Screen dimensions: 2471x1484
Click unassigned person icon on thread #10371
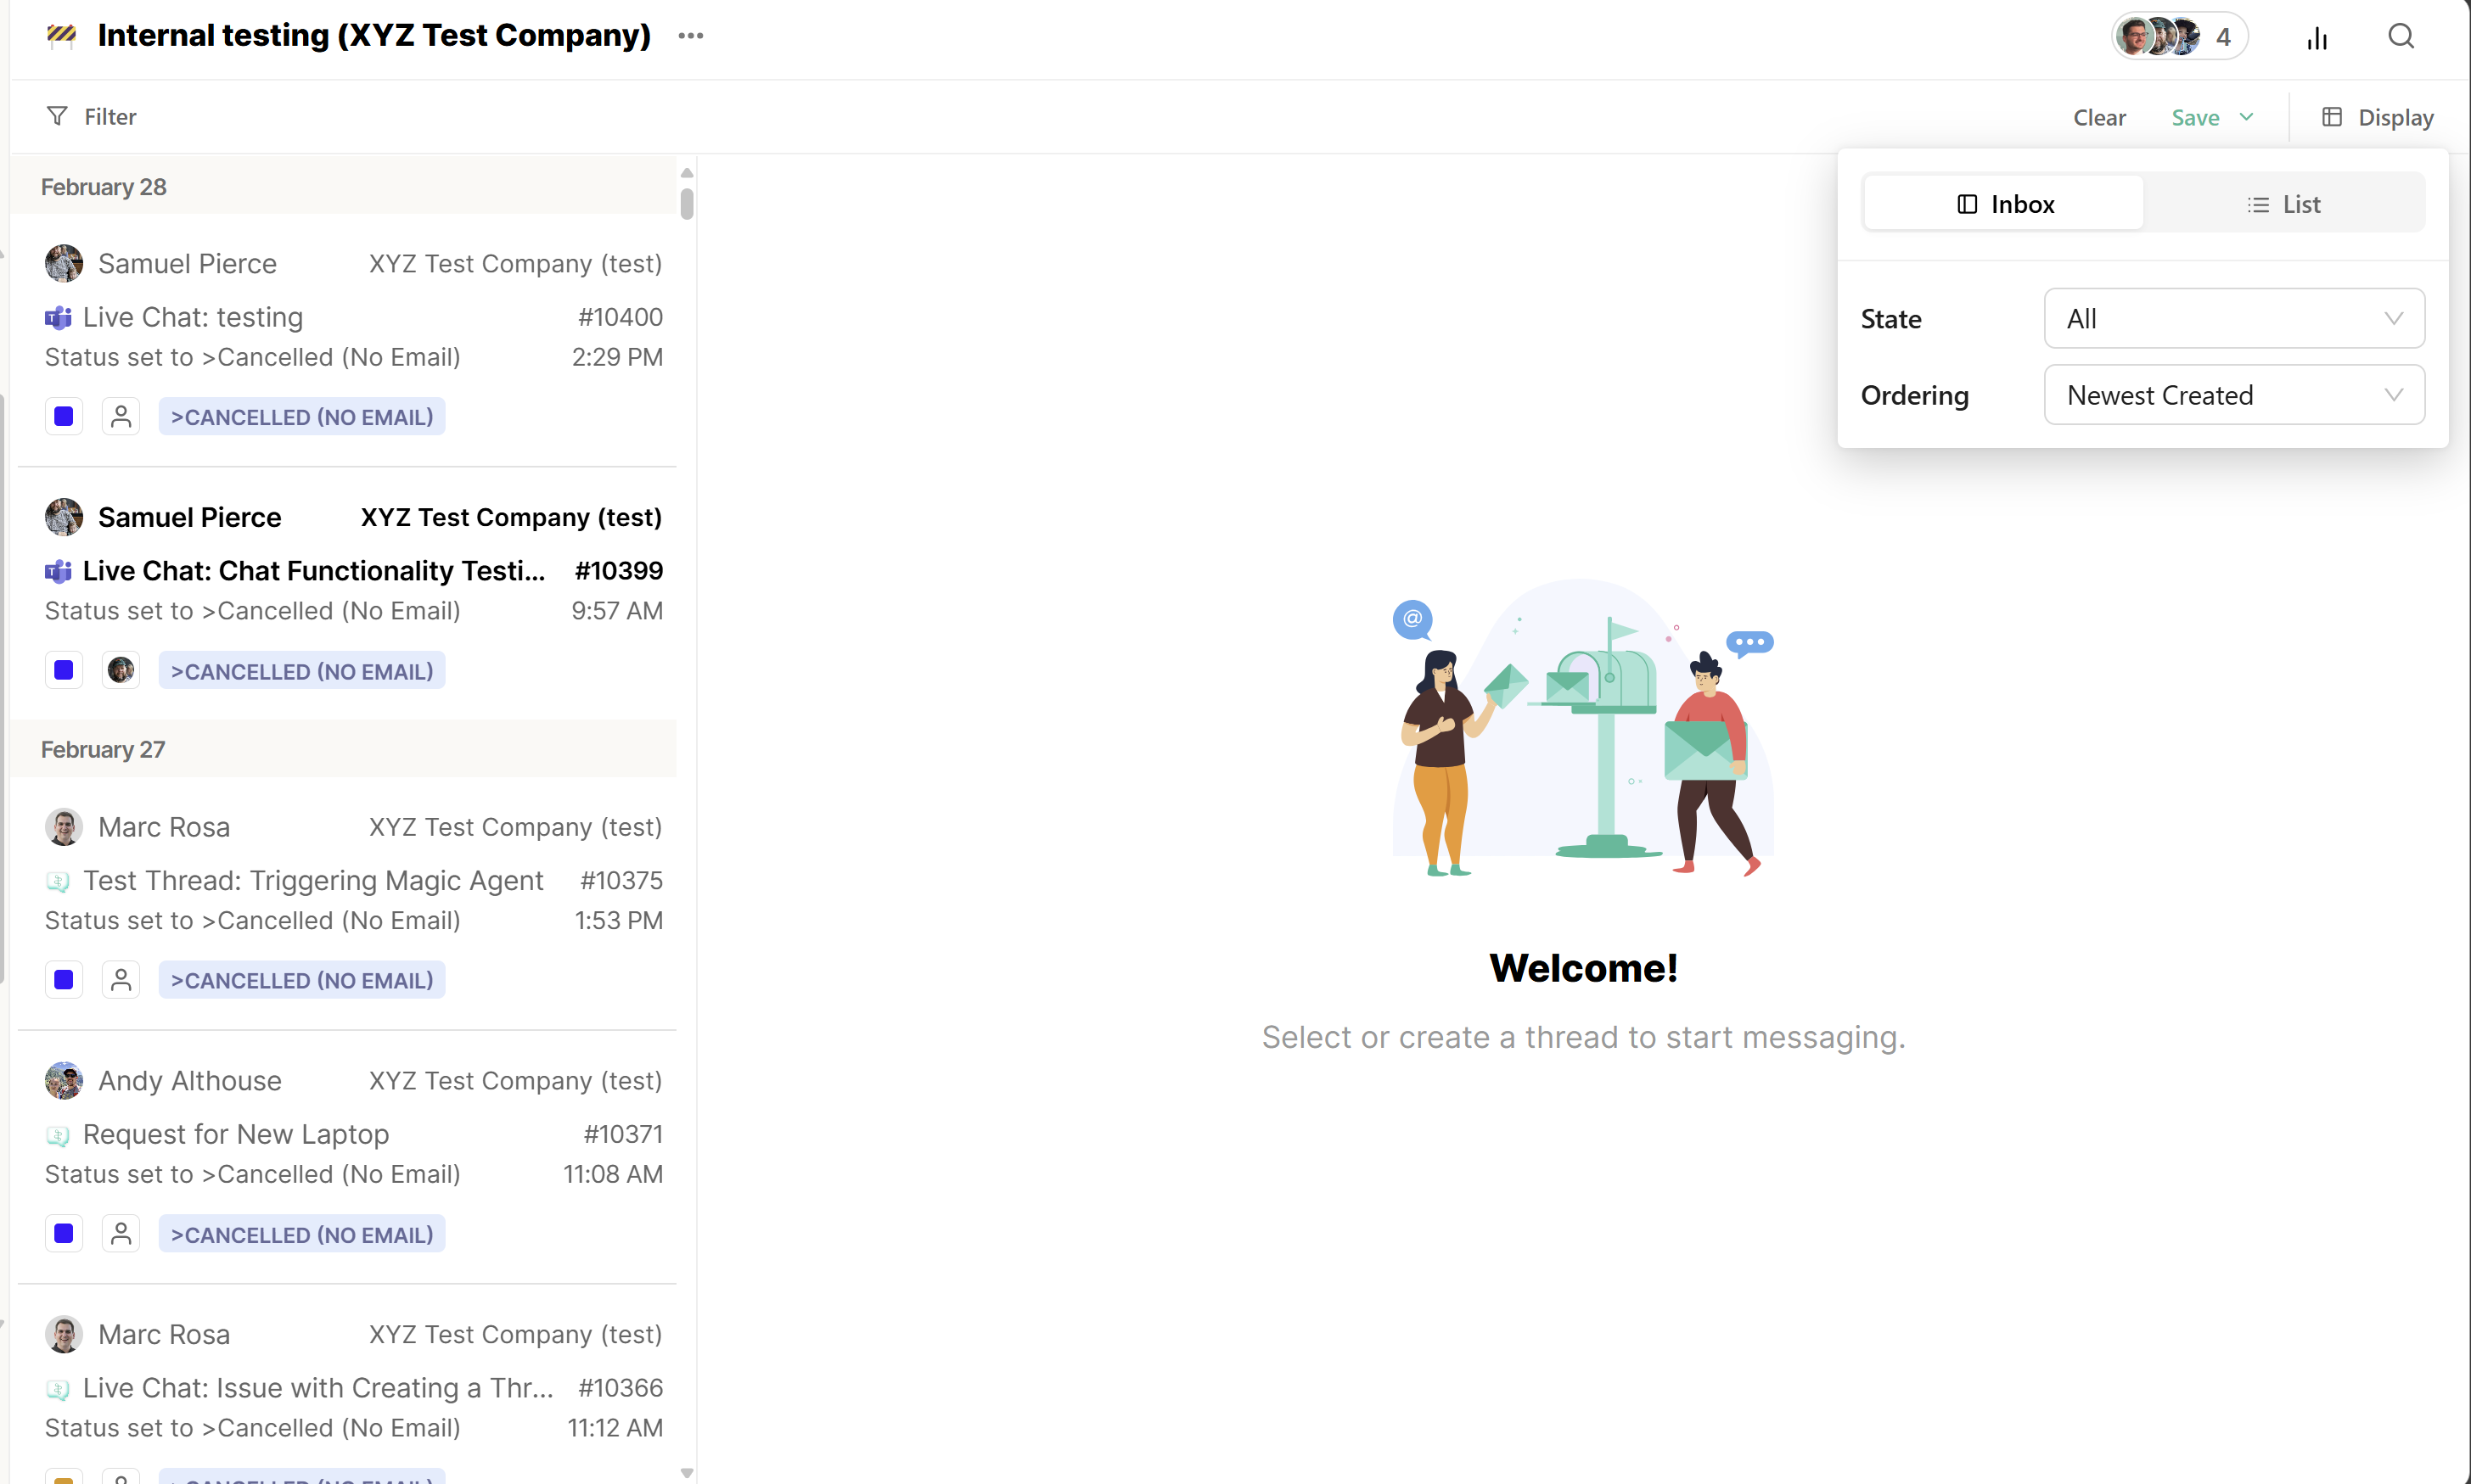pos(121,1234)
